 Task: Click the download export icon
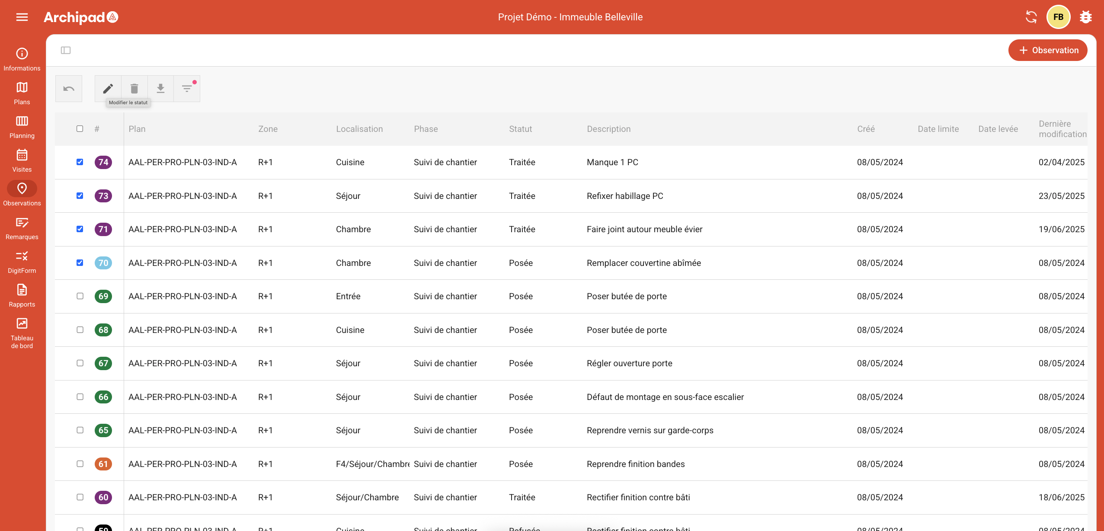[160, 89]
